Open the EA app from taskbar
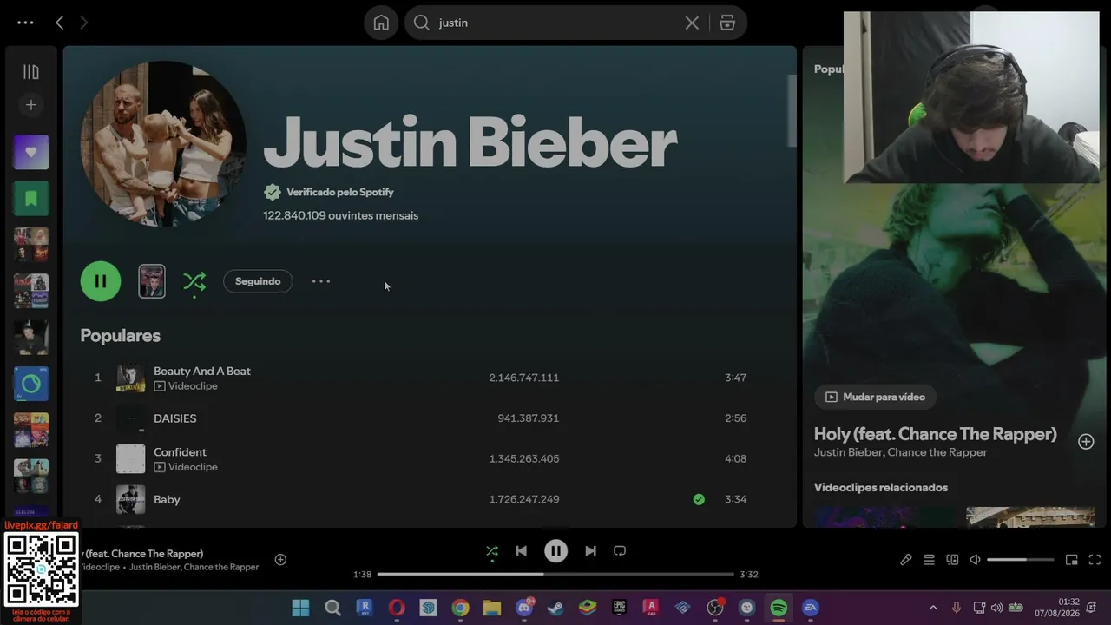Screen dimensions: 1111x625 coord(811,608)
